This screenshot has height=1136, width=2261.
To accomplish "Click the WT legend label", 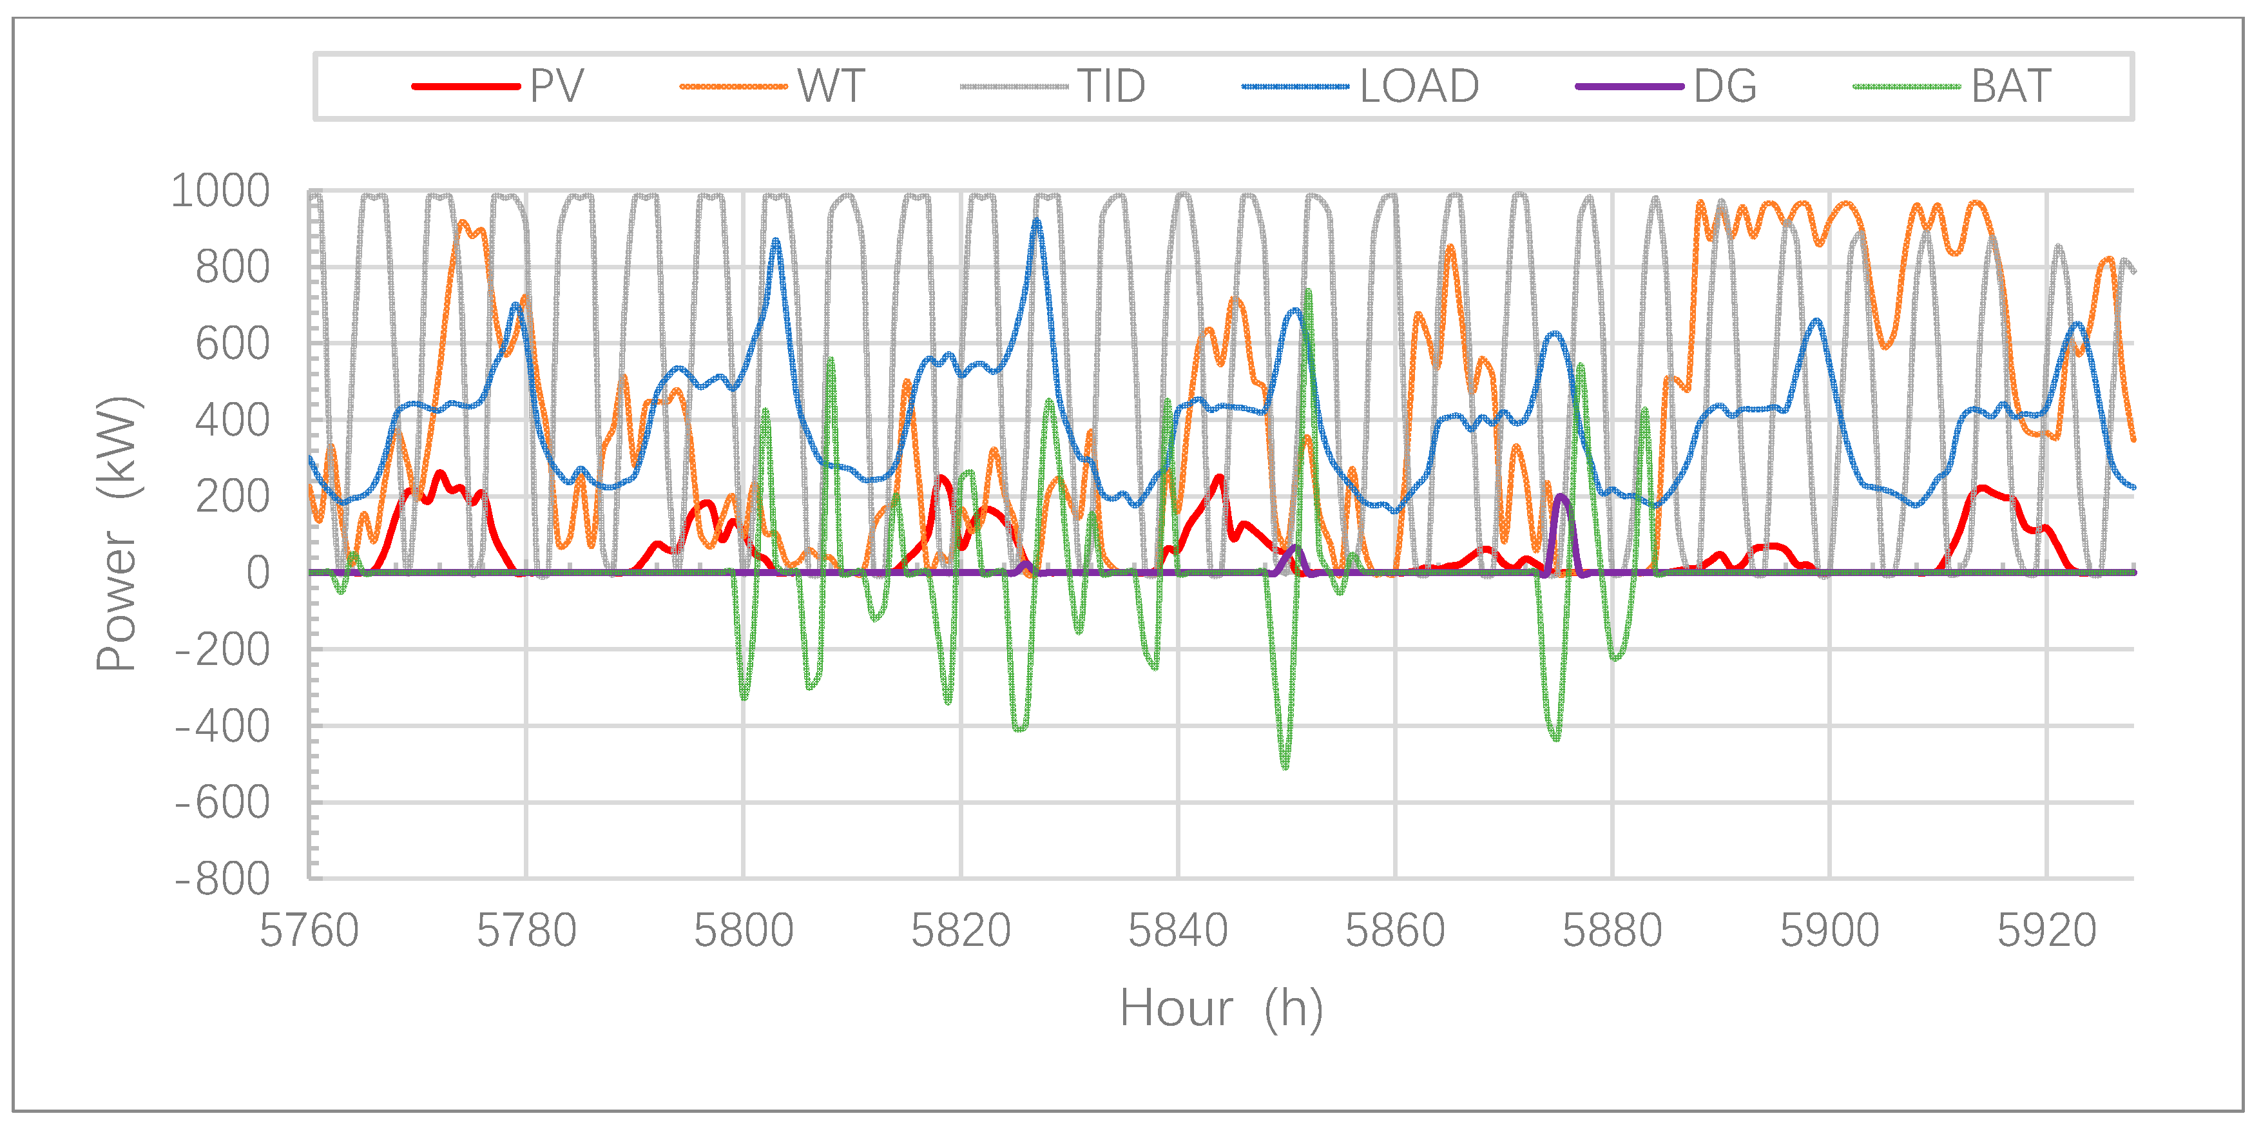I will pos(831,86).
